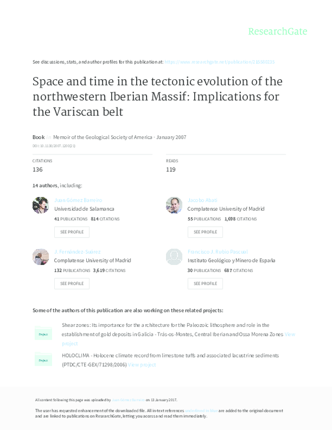This screenshot has width=332, height=430.
Task: Click the ResearchGate logo
Action: 277,31
